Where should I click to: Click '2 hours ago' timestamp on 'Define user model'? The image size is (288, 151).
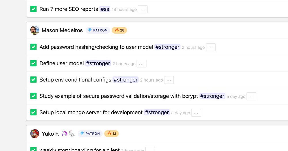point(124,64)
